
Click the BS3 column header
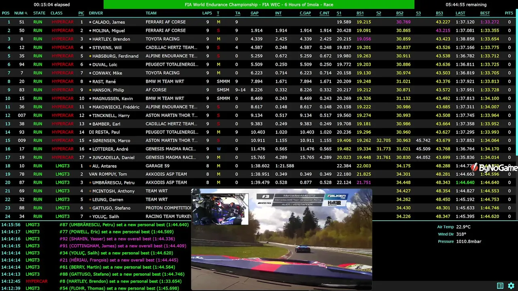click(x=439, y=13)
